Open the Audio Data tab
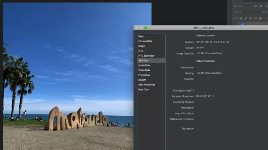The height and width of the screenshot is (150, 268). pos(151,65)
